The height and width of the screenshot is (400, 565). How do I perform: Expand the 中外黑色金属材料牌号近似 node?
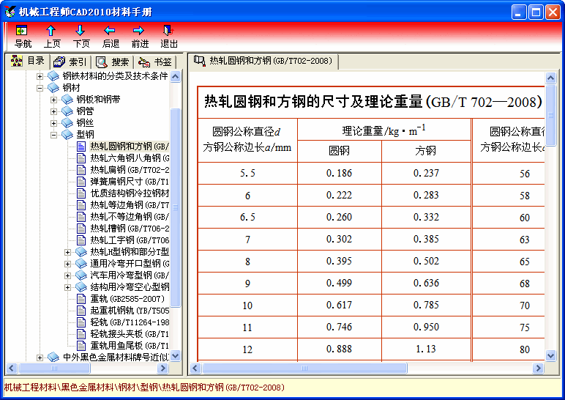click(x=40, y=358)
